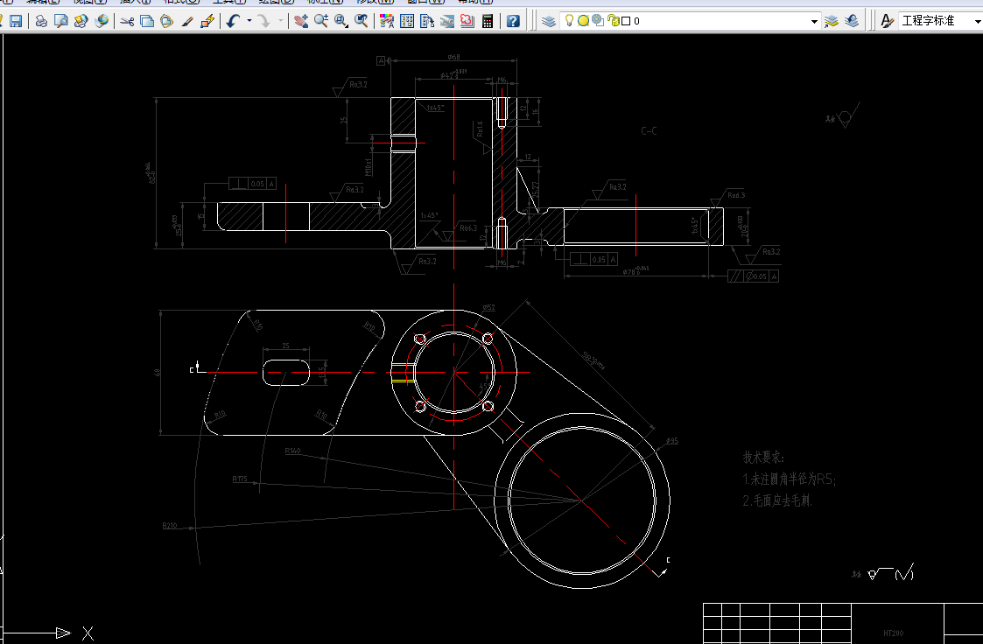Paste from clipboard using the toolbar icon
The width and height of the screenshot is (983, 644).
coord(167,21)
